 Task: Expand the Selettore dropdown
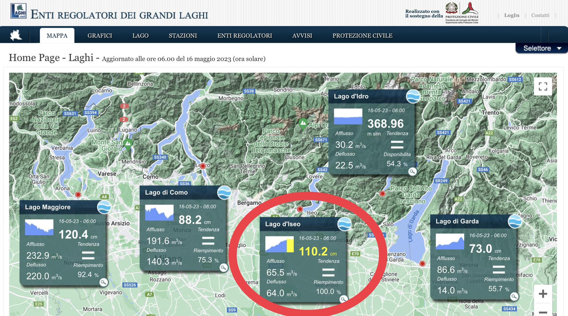tap(542, 48)
